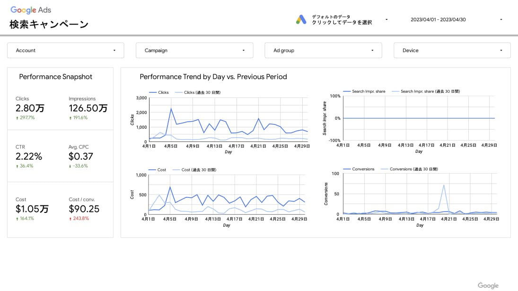Toggle the Clicks series in legend
This screenshot has height=291, width=518.
(x=159, y=92)
